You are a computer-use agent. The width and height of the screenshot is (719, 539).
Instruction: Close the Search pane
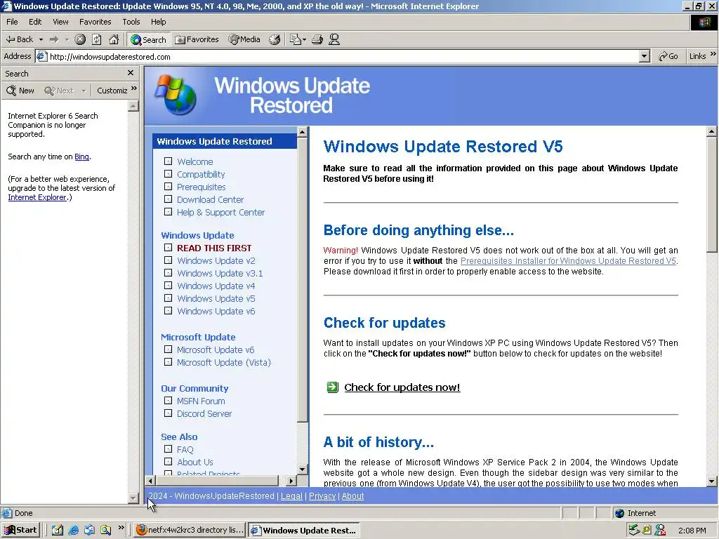(x=131, y=73)
